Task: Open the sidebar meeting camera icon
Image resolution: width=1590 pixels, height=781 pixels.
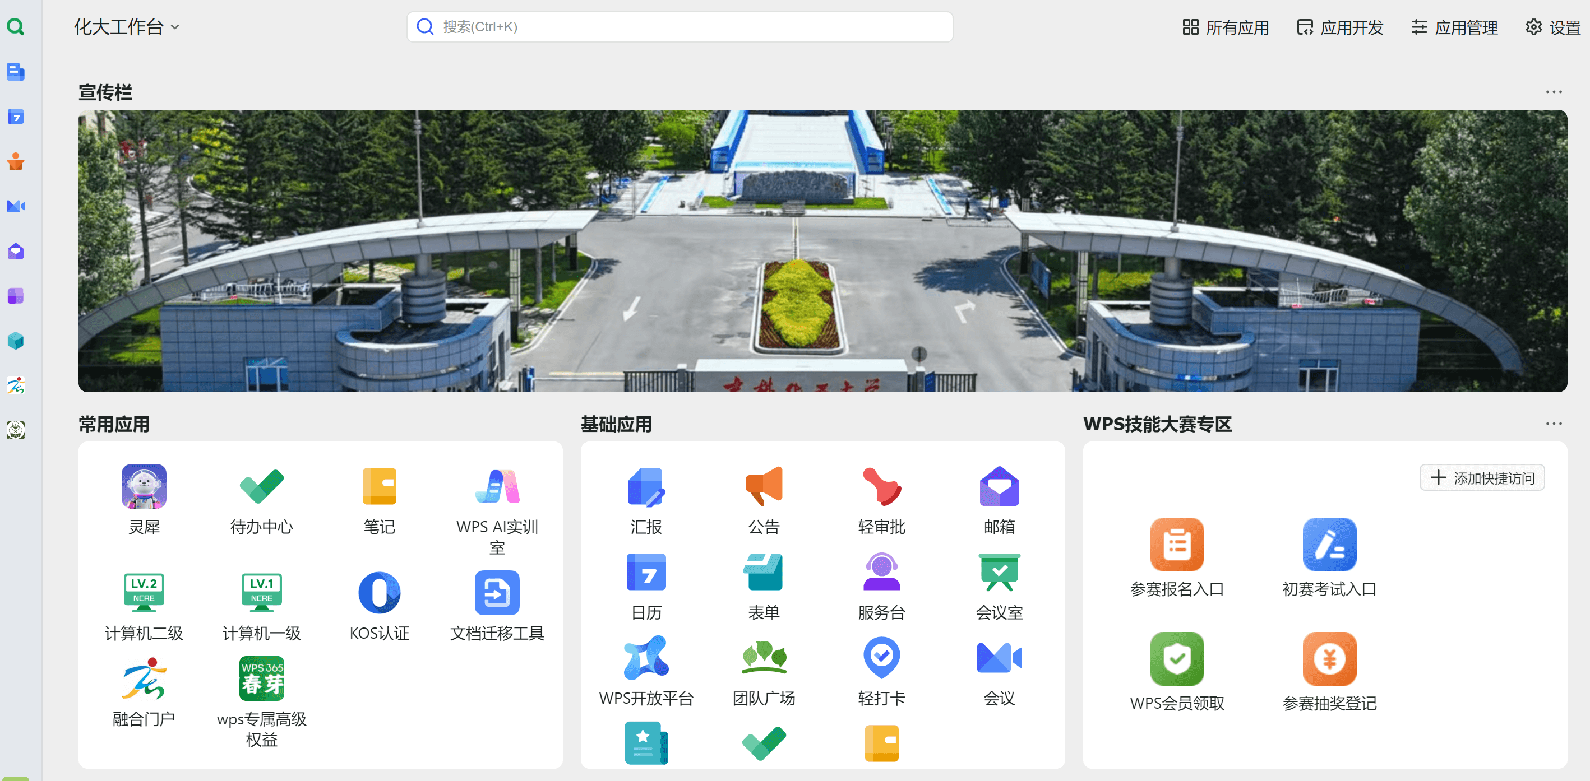Action: click(x=16, y=206)
